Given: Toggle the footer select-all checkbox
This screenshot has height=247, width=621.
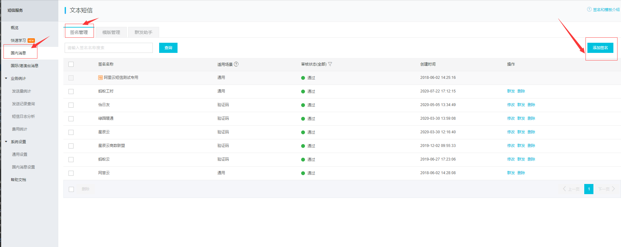Looking at the screenshot, I should click(x=71, y=189).
